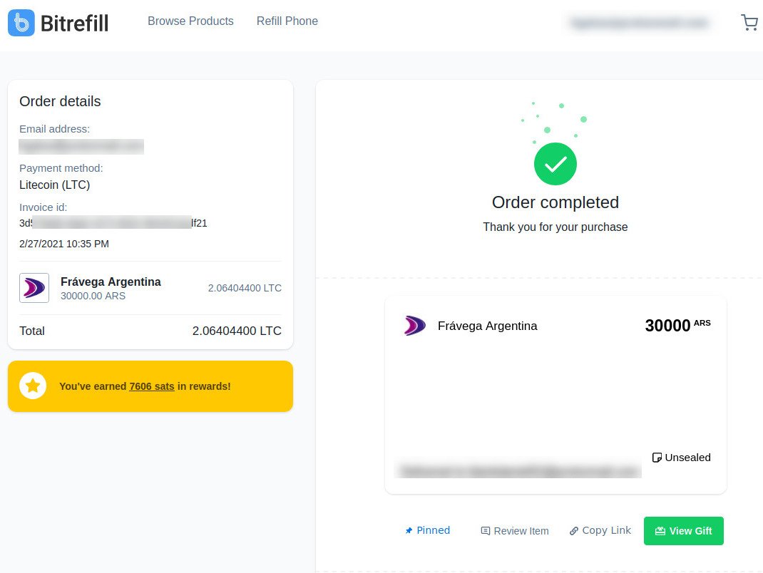Click the Copy Link chain icon
The width and height of the screenshot is (763, 573).
coord(574,531)
